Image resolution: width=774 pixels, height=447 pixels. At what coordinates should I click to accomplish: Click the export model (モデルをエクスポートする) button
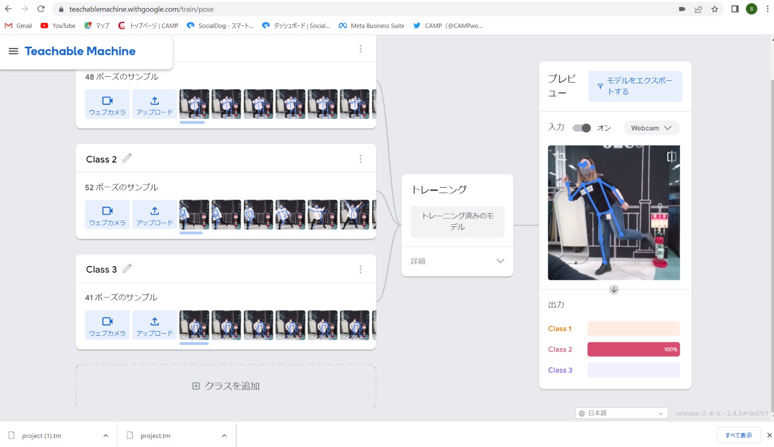(635, 86)
